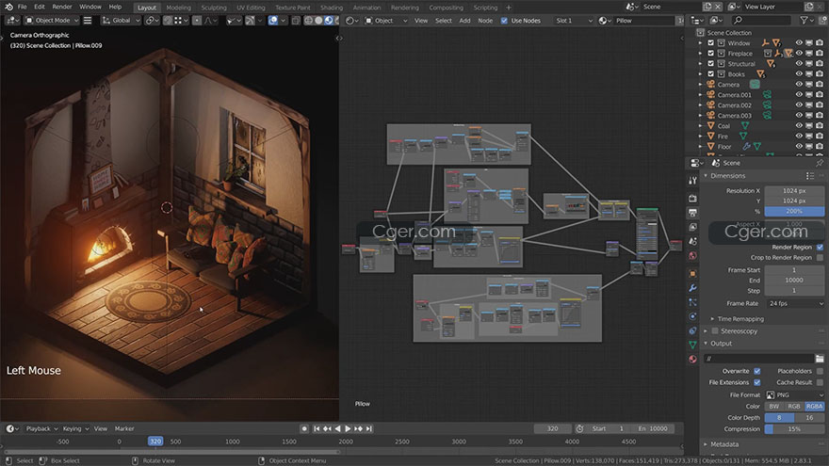
Task: Jump to the next keyframe
Action: [x=359, y=428]
